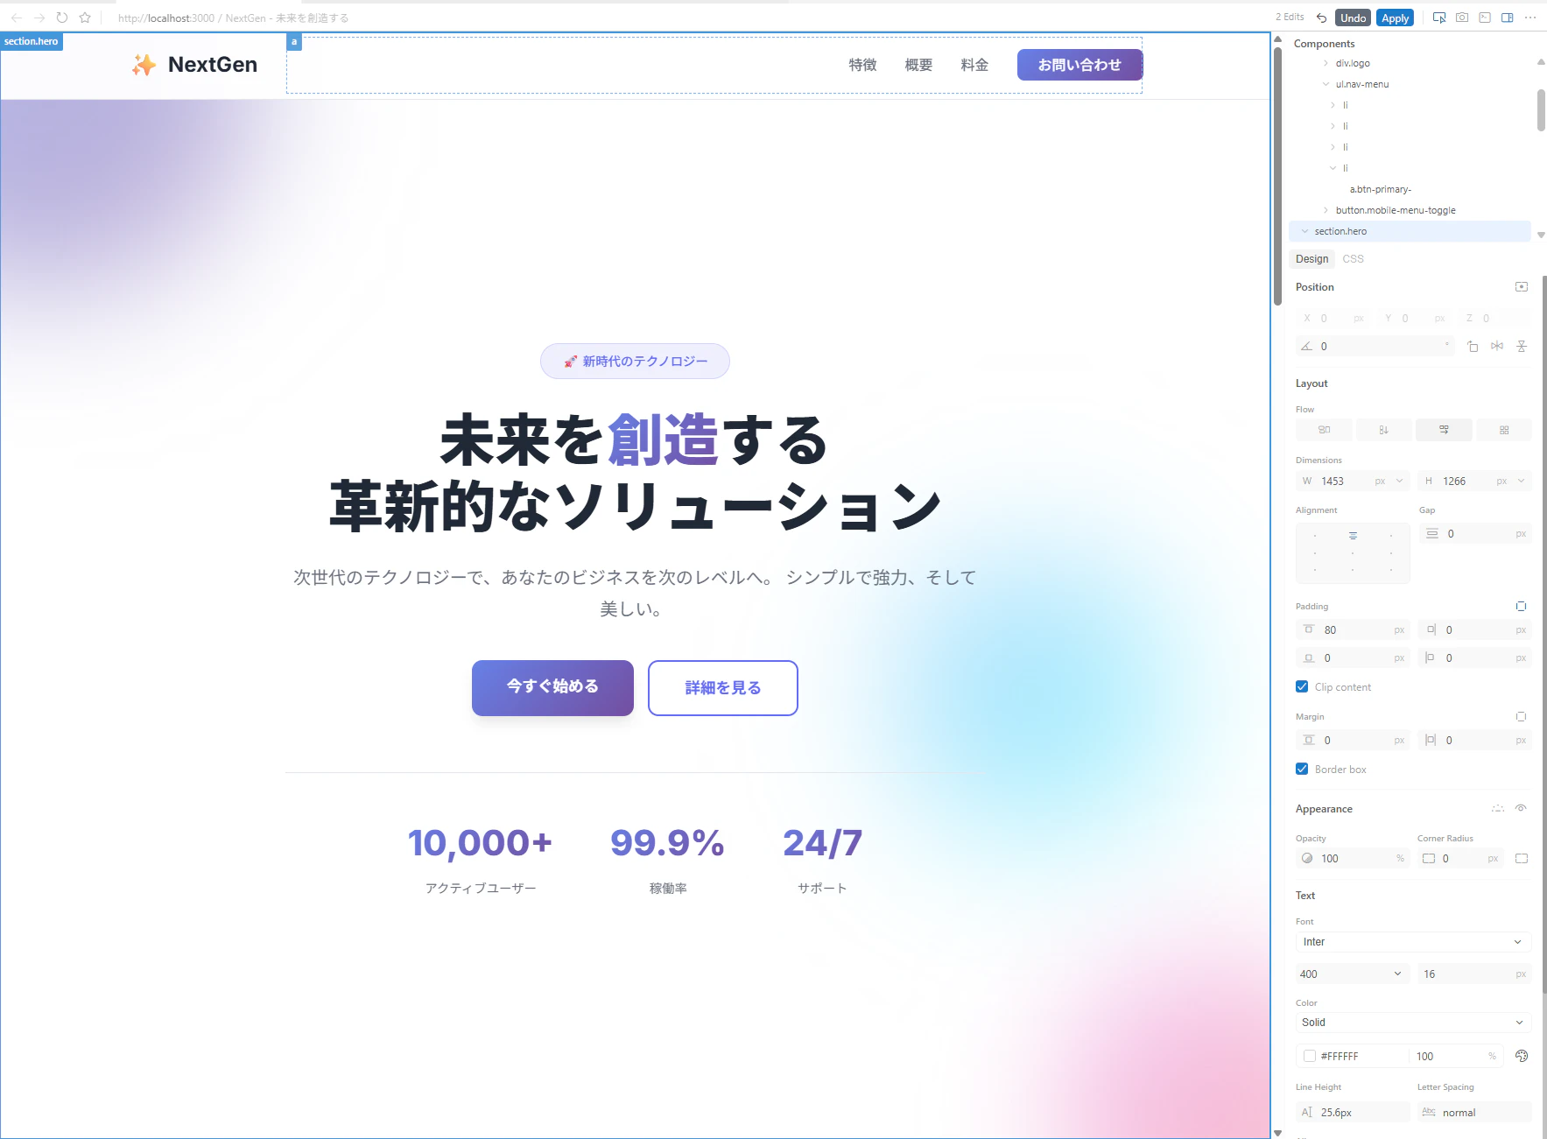The height and width of the screenshot is (1139, 1547).
Task: Switch to the CSS tab
Action: 1352,258
